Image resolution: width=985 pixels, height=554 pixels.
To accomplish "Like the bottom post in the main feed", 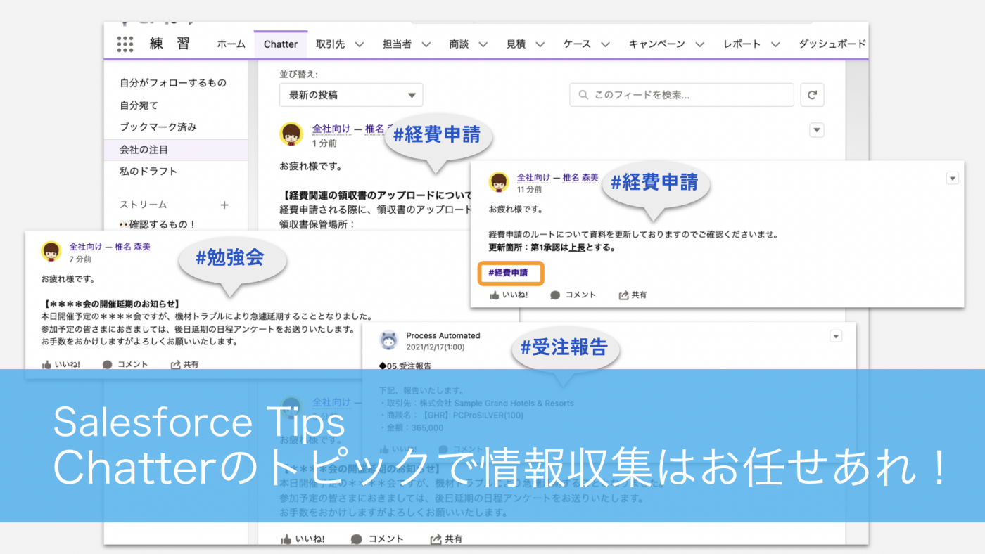I will (303, 539).
